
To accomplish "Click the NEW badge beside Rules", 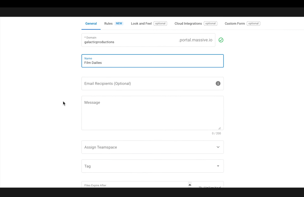I will click(x=119, y=24).
